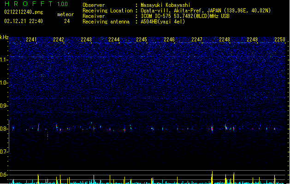Click the Ogata-vill. Akita-Pref. JAPAN location text
Screen dimensions: 290x184
tap(206, 11)
